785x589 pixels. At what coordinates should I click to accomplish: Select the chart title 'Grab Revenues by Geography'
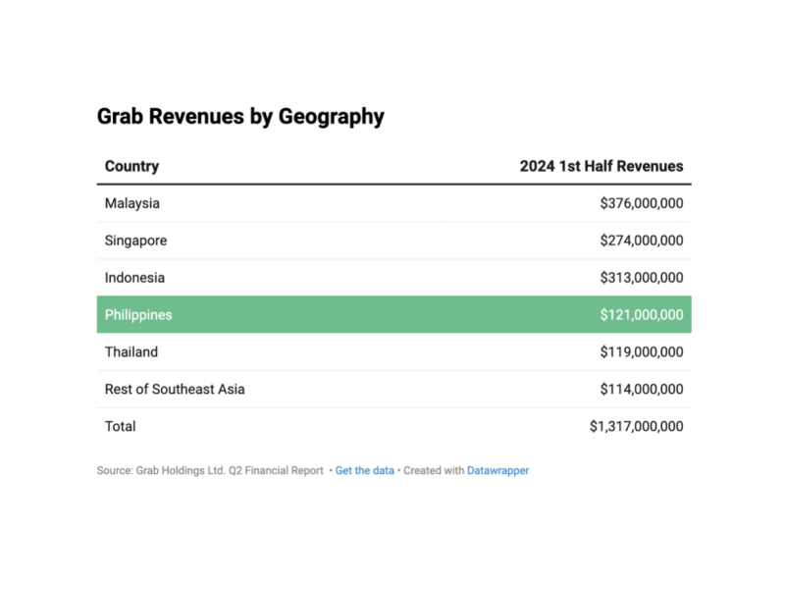click(239, 116)
